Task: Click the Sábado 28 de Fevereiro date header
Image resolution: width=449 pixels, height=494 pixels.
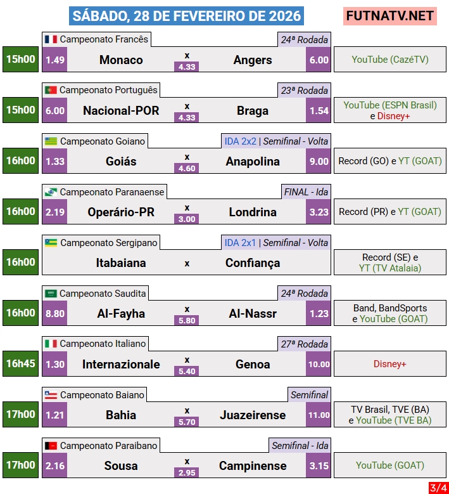Action: [186, 16]
